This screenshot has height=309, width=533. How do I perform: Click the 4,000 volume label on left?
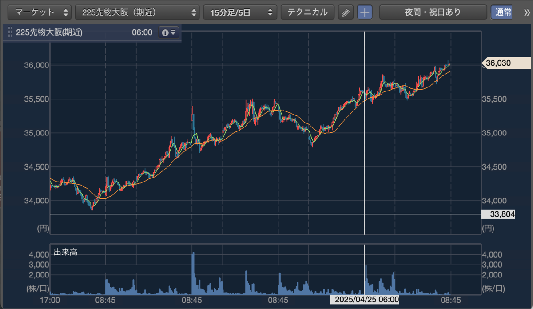(x=39, y=255)
